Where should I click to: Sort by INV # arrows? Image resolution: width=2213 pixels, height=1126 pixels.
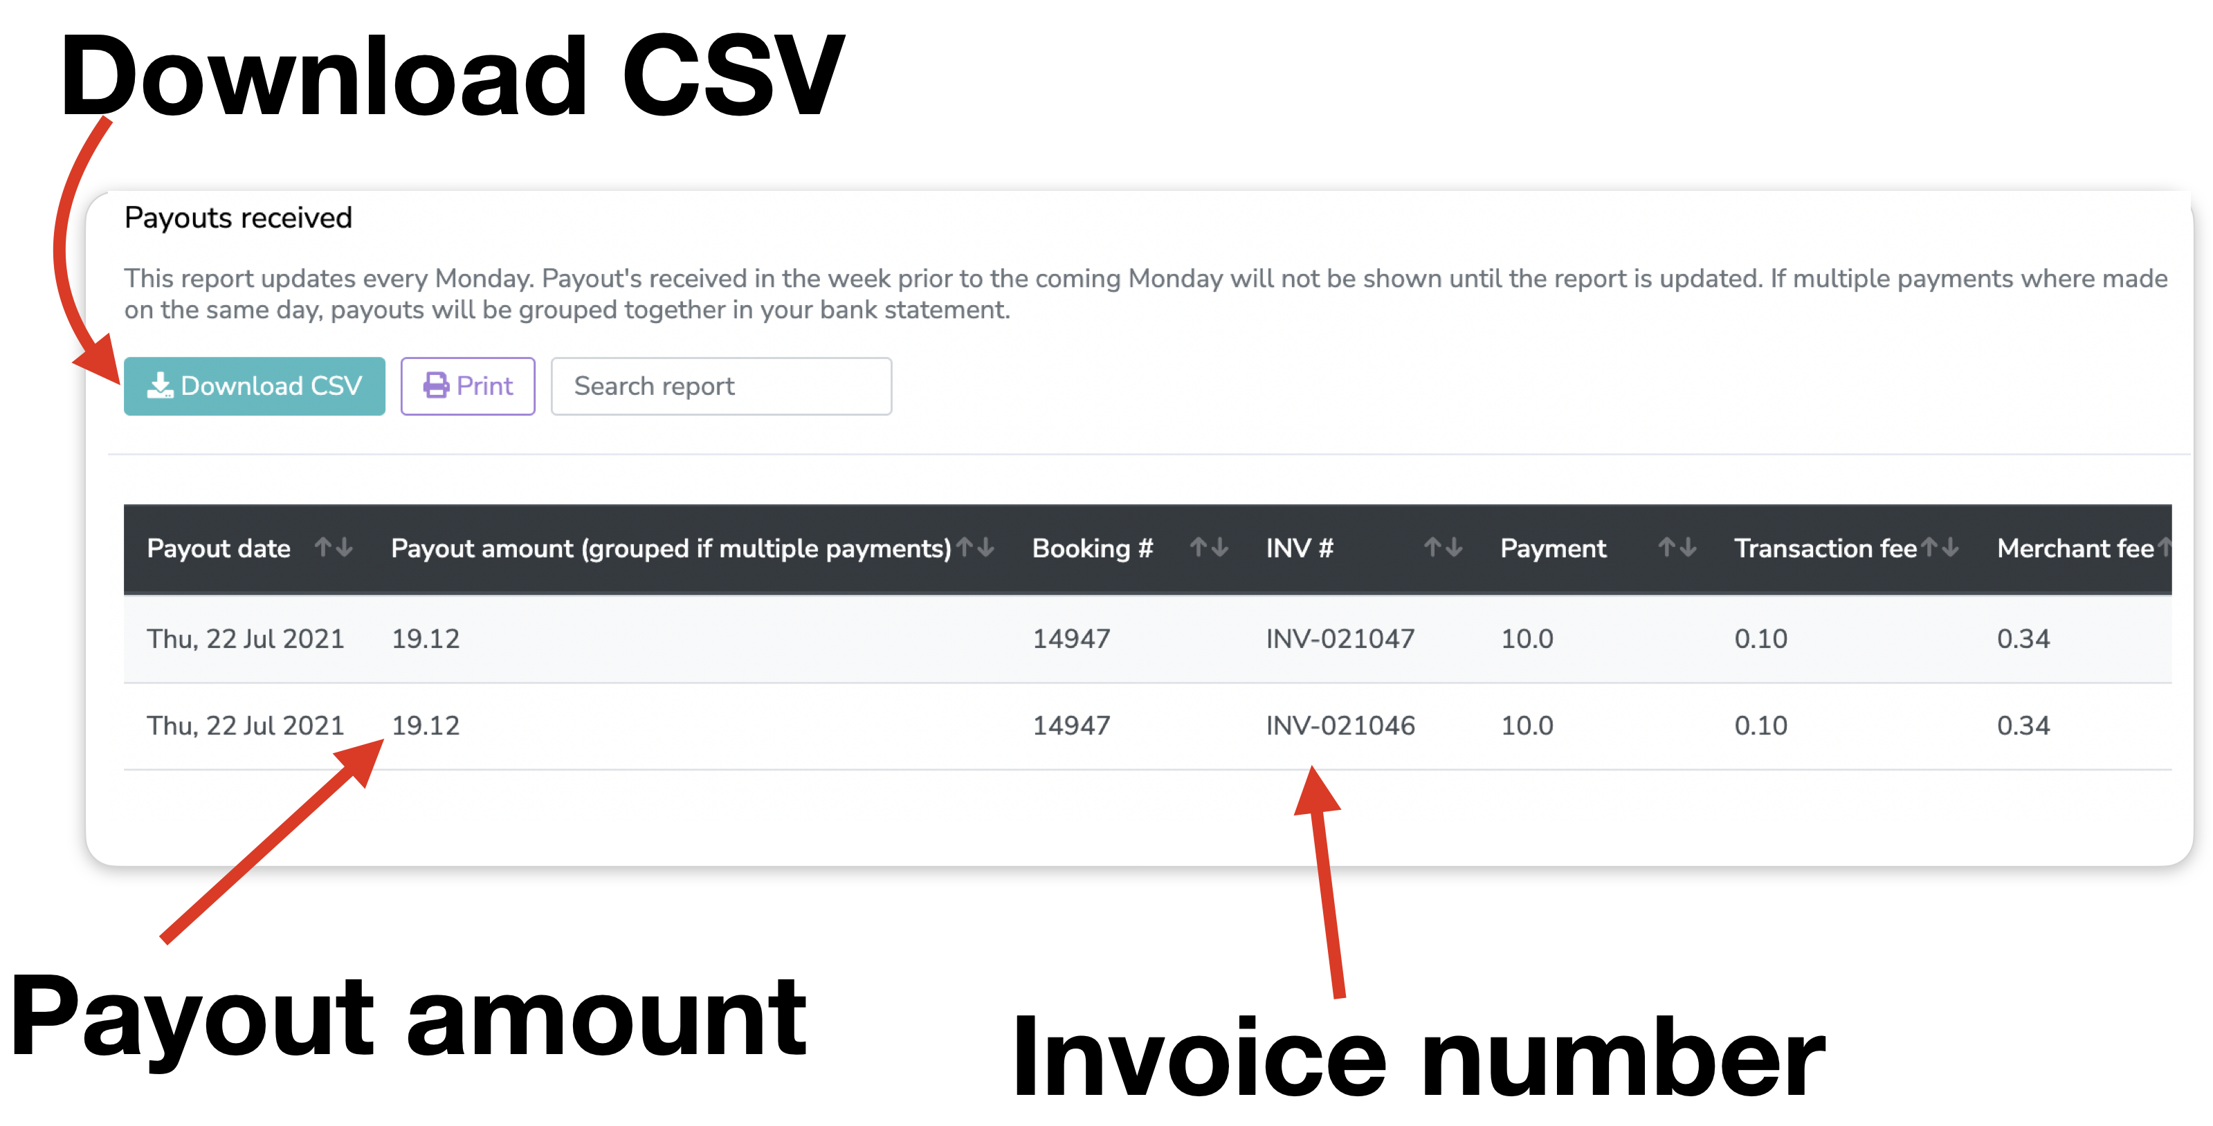click(1442, 547)
